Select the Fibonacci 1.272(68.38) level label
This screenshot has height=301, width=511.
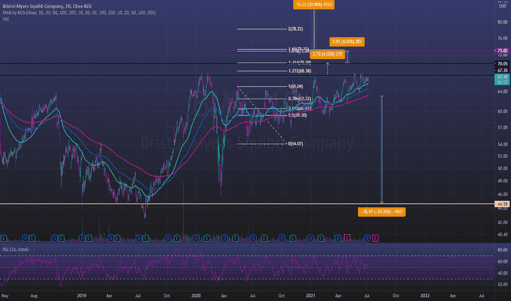(299, 71)
